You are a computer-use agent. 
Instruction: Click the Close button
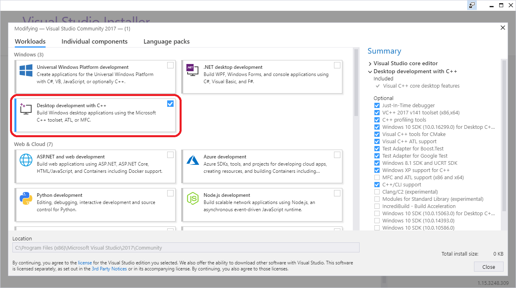(488, 267)
